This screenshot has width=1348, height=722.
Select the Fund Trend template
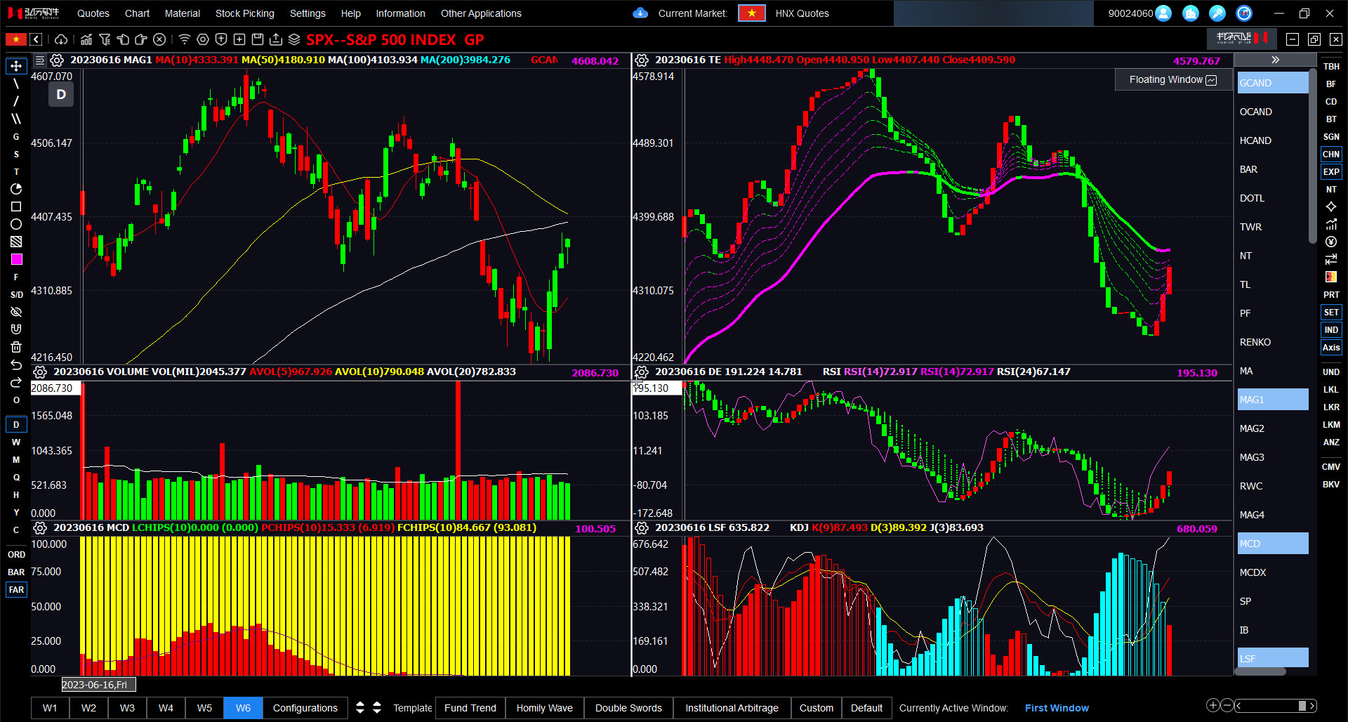pyautogui.click(x=470, y=708)
